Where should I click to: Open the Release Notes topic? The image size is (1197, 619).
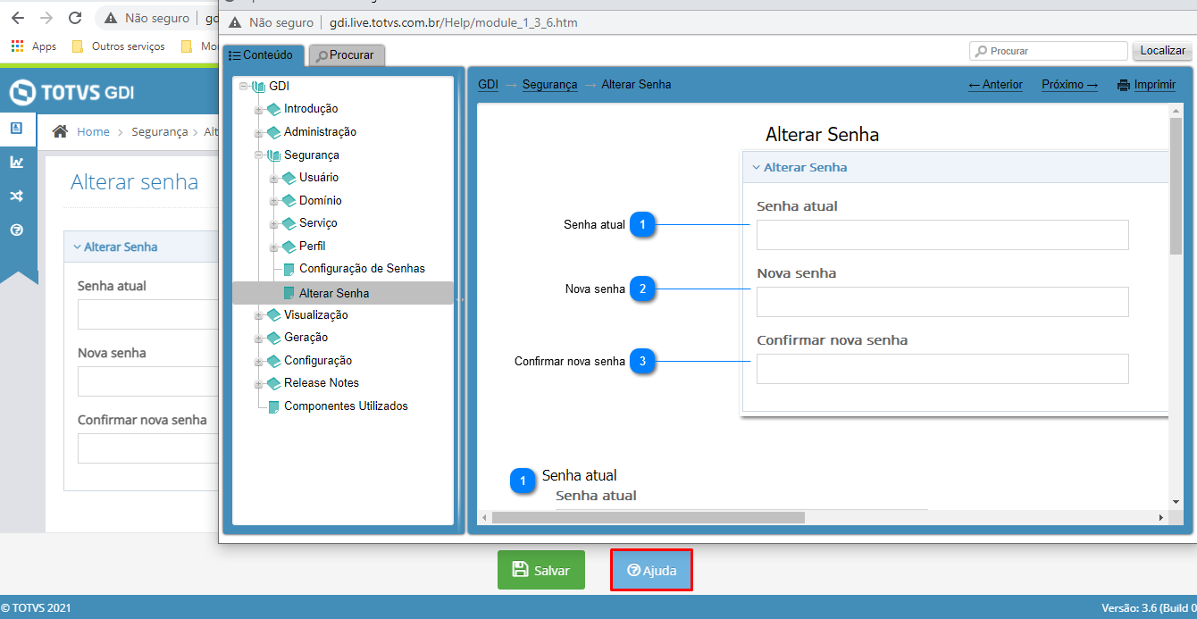[322, 383]
